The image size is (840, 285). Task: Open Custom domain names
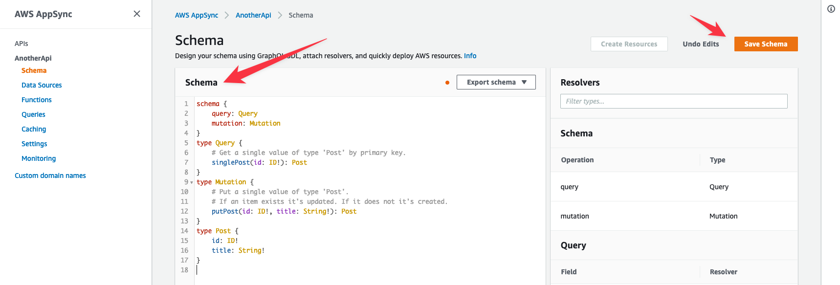(50, 175)
